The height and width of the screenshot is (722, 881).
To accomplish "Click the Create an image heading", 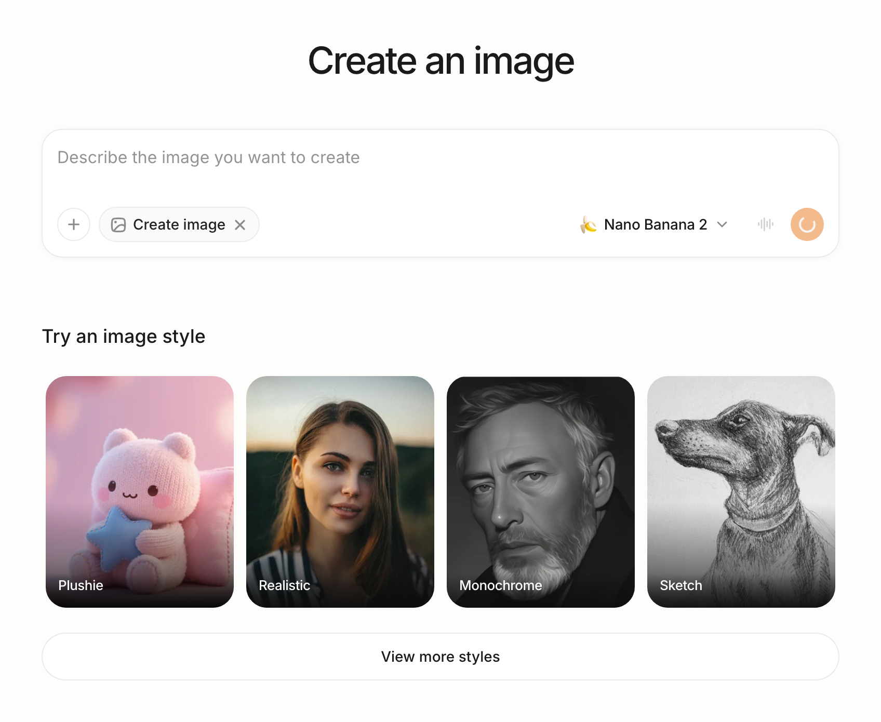I will [441, 61].
